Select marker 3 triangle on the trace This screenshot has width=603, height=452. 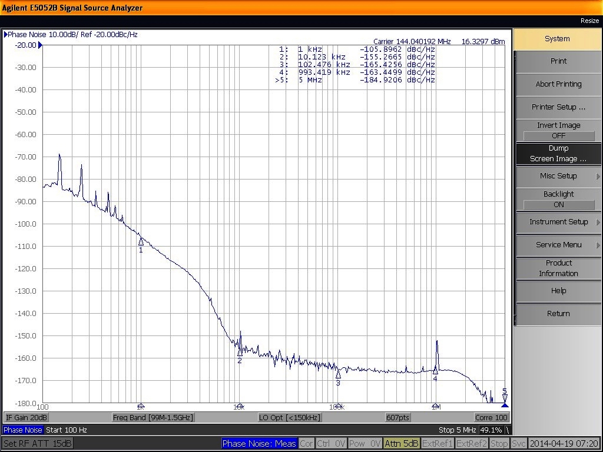click(x=339, y=374)
